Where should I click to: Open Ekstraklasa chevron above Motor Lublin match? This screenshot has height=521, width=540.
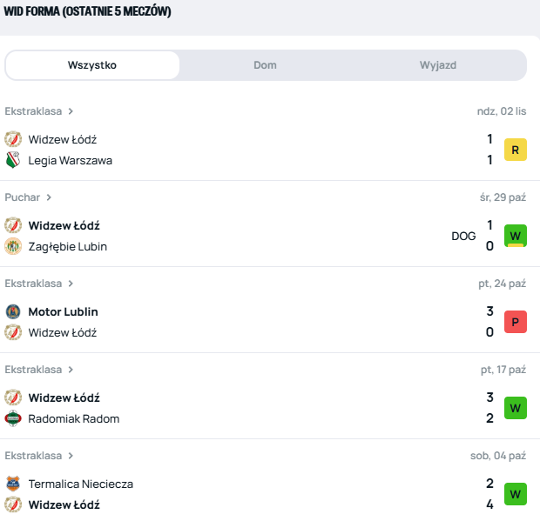tap(71, 284)
